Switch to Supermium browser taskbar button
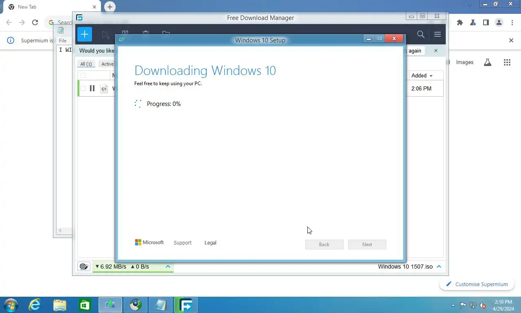Viewport: 521px width, 313px height. coord(136,305)
